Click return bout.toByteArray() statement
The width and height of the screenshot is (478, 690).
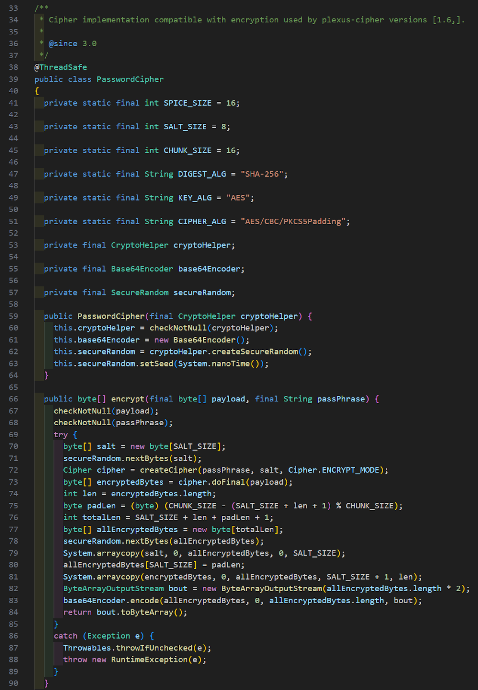[x=125, y=613]
